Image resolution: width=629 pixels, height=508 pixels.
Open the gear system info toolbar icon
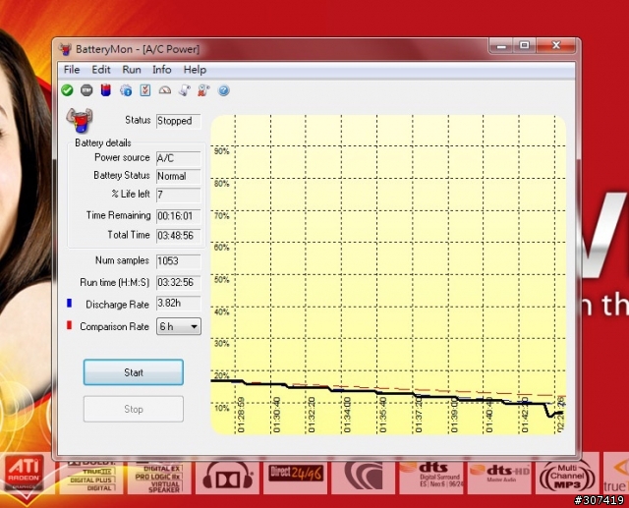pyautogui.click(x=126, y=90)
